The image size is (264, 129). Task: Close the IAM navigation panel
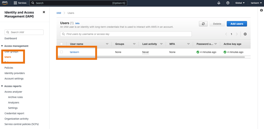tap(44, 12)
